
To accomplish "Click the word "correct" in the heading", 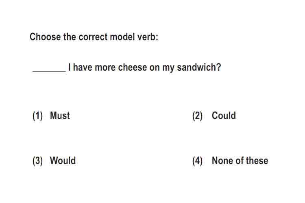I will (93, 37).
